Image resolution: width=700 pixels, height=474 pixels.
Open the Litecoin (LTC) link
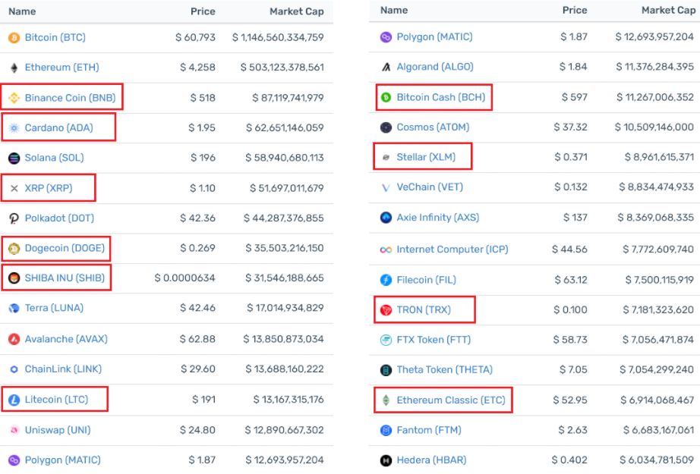pos(56,400)
